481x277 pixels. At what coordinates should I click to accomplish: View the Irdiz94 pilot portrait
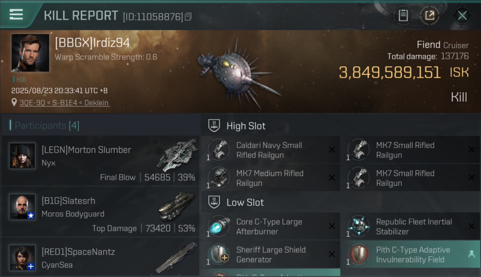30,53
